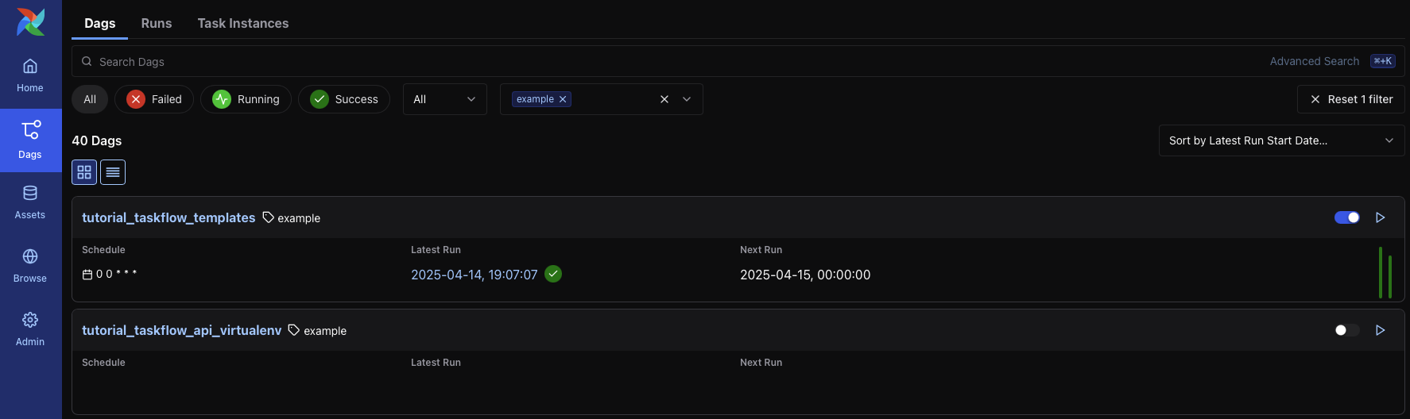Click the Airflow logo icon

point(30,22)
